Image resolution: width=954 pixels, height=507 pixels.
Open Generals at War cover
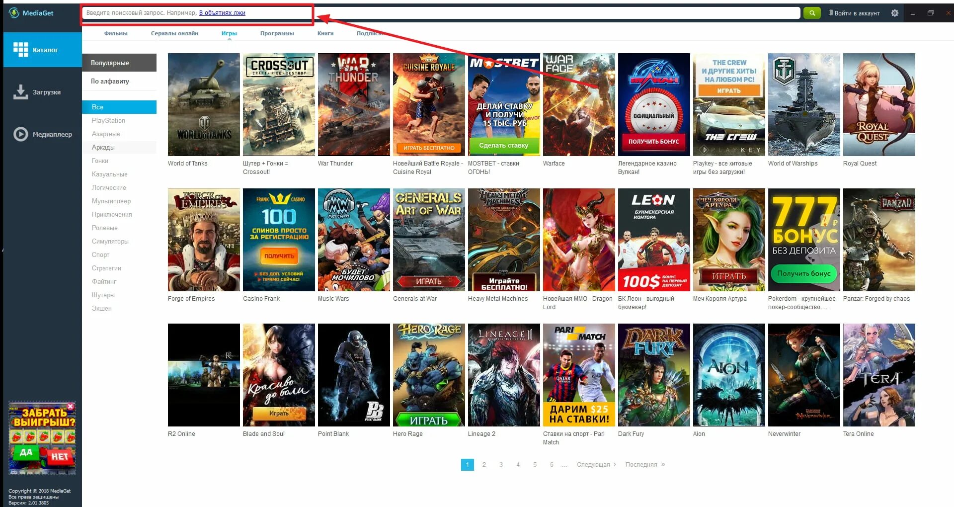click(429, 240)
